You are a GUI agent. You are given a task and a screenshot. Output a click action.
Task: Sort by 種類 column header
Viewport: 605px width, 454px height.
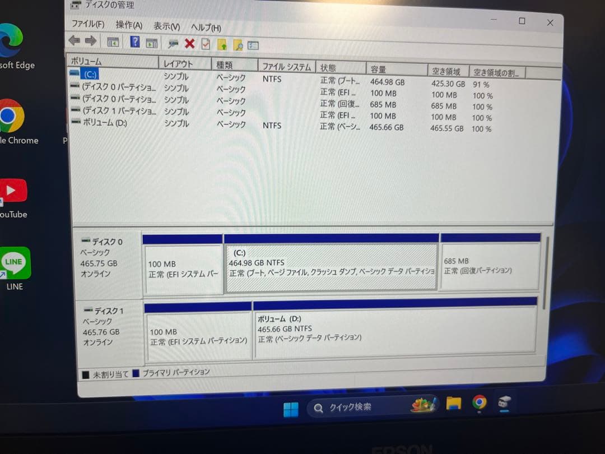coord(235,65)
